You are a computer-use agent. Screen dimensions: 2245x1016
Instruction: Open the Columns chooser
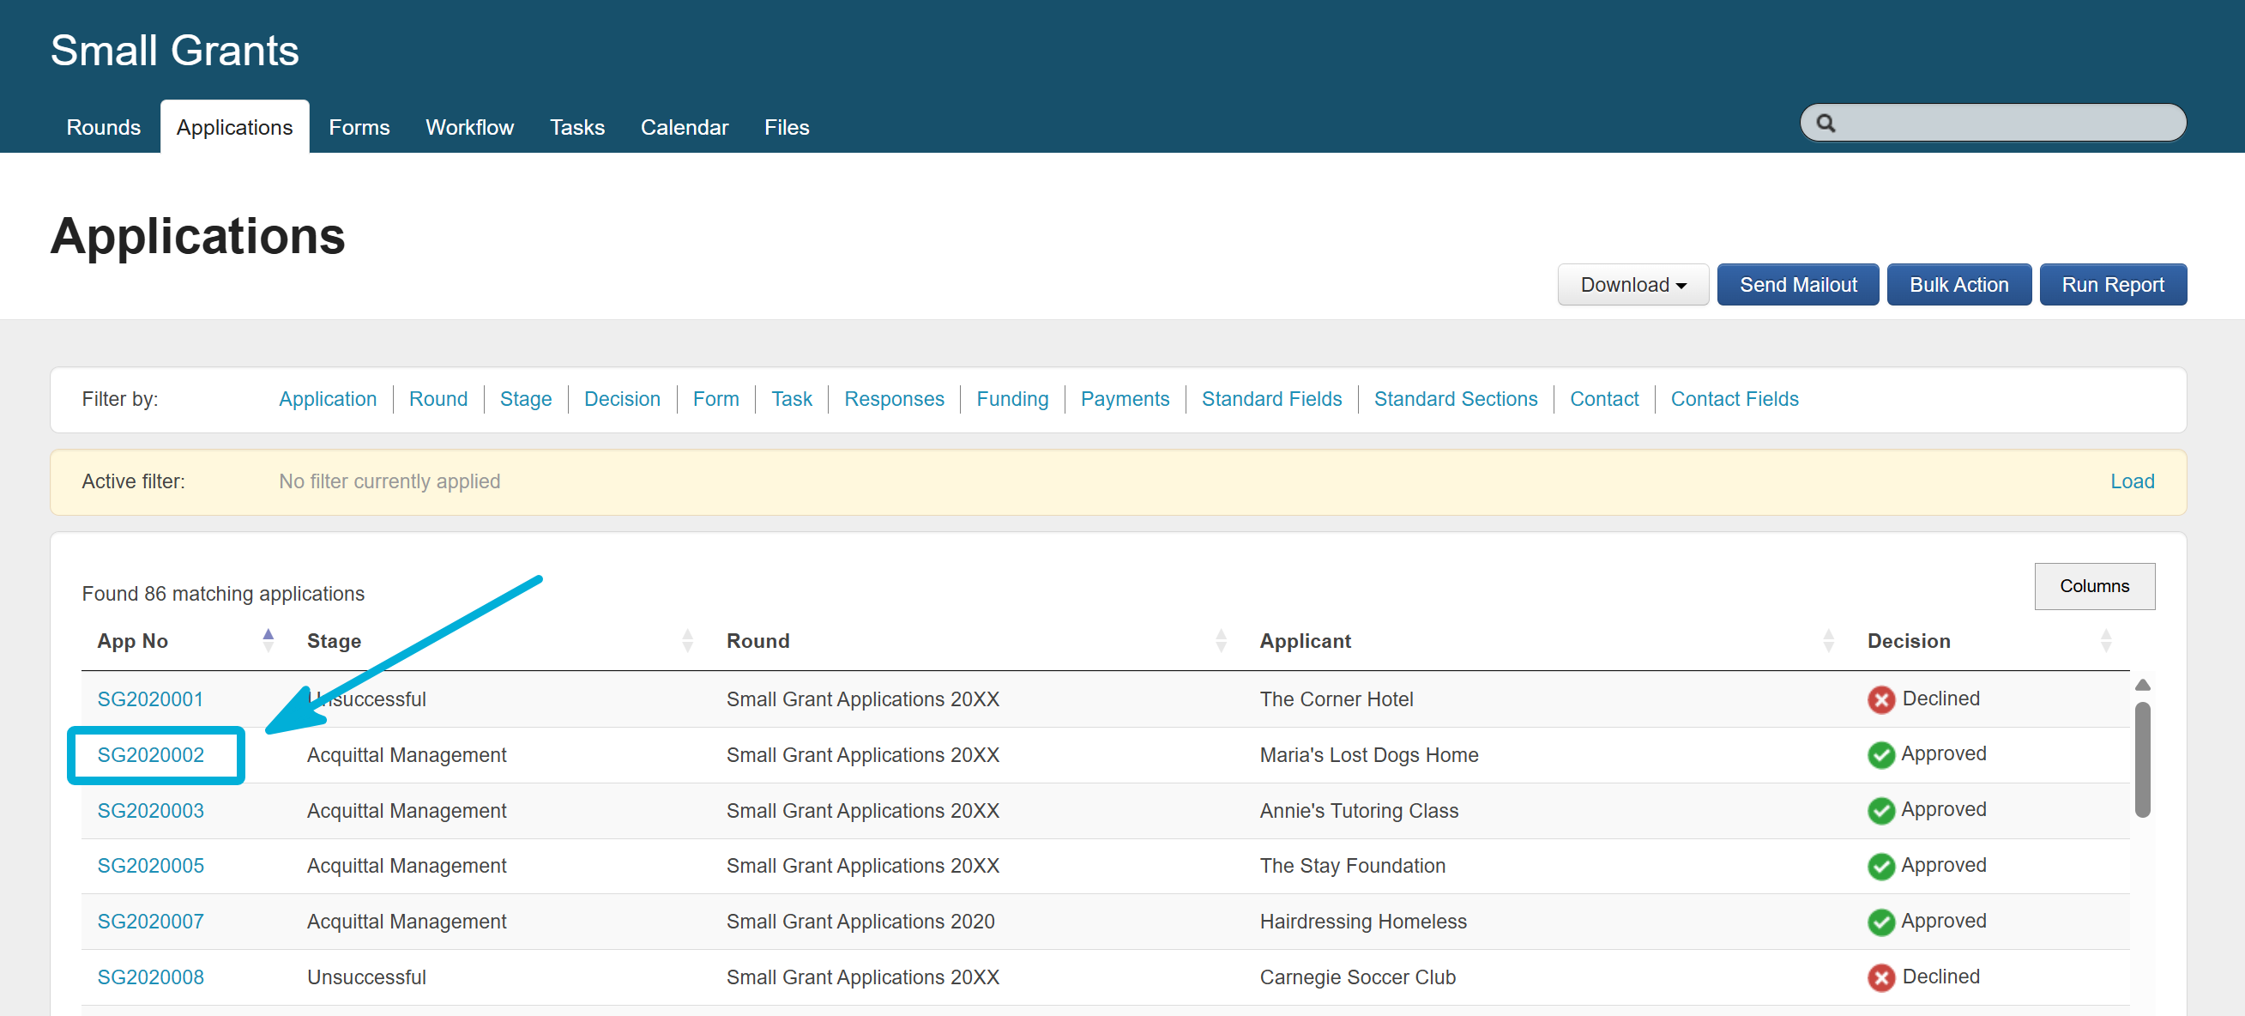[x=2094, y=586]
